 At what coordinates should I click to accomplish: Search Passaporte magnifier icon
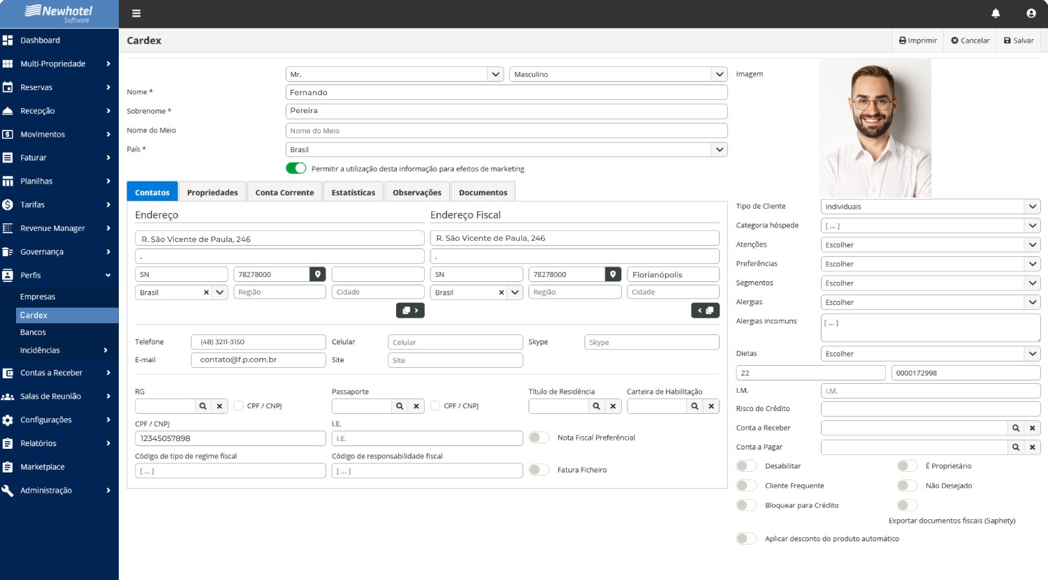(400, 406)
